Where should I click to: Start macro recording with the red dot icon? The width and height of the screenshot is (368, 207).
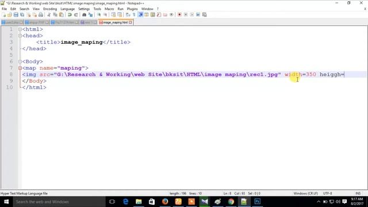tap(179, 15)
